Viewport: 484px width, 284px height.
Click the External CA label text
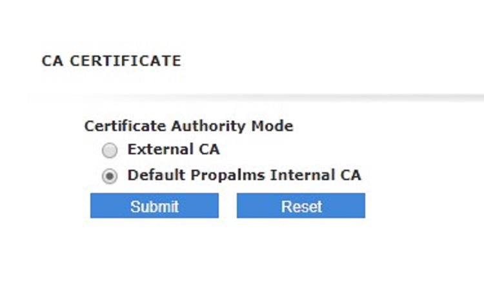click(174, 149)
